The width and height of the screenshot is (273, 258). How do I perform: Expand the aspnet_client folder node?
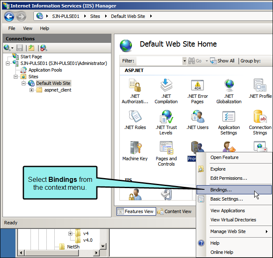31,90
